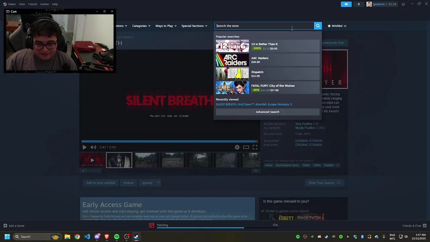The image size is (430, 242).
Task: Select Dispatch popular search result
Action: (x=267, y=74)
